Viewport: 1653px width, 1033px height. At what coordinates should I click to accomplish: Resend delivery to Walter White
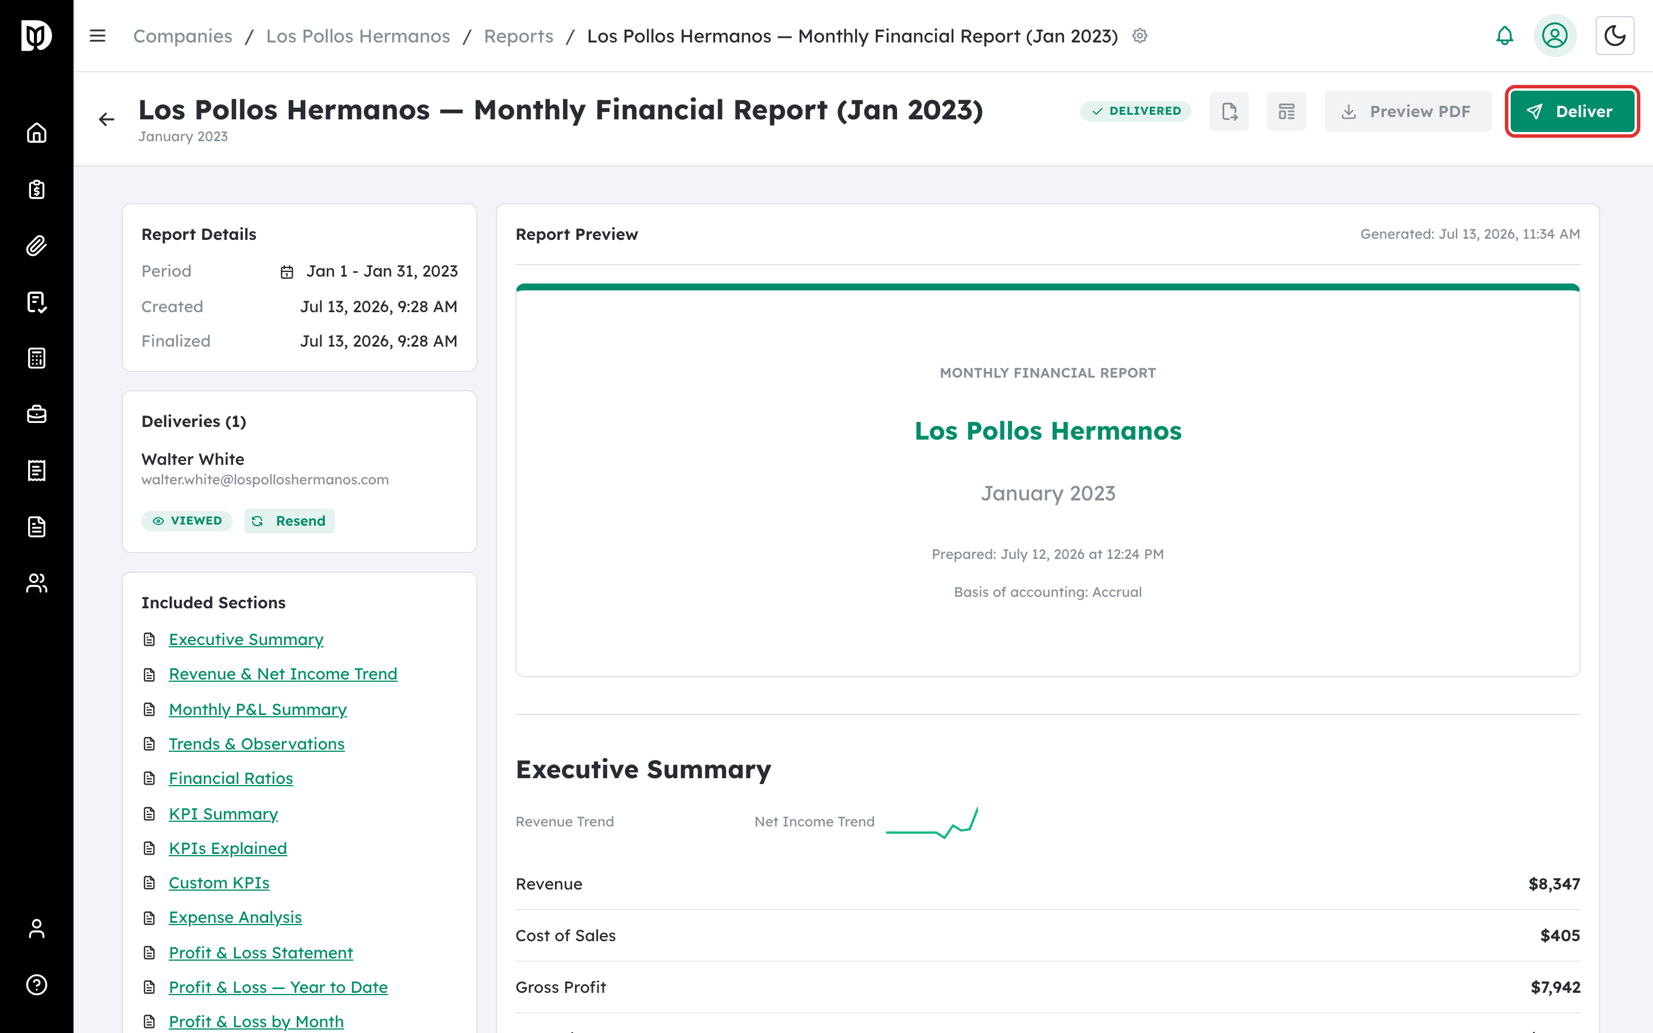point(290,521)
